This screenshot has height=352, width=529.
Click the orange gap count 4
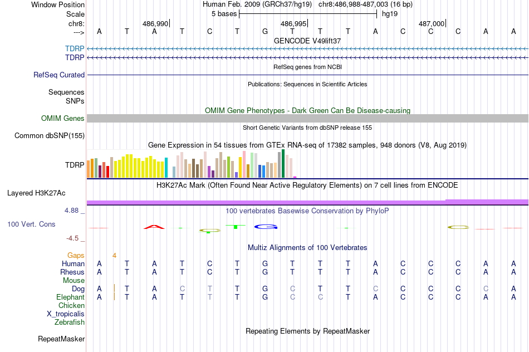(114, 256)
